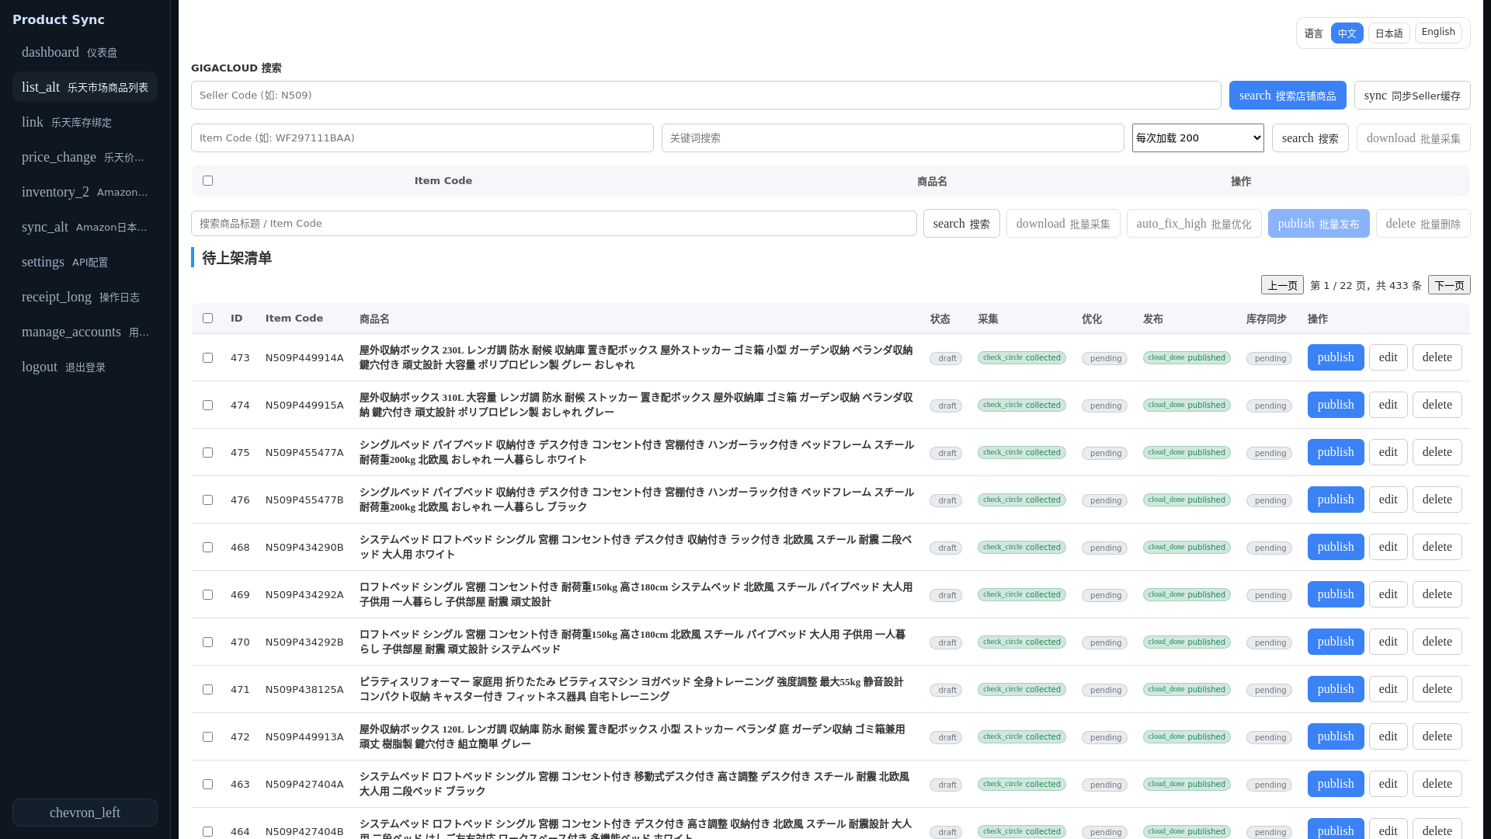Click search 搜索 beside product title field

pyautogui.click(x=961, y=224)
